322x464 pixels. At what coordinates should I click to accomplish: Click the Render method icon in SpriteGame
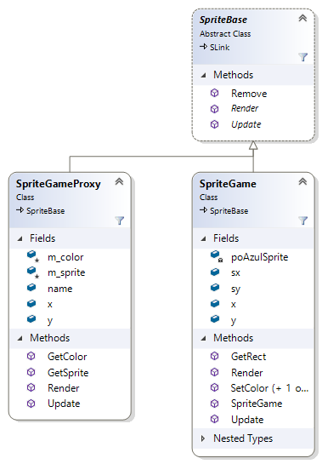coord(214,372)
